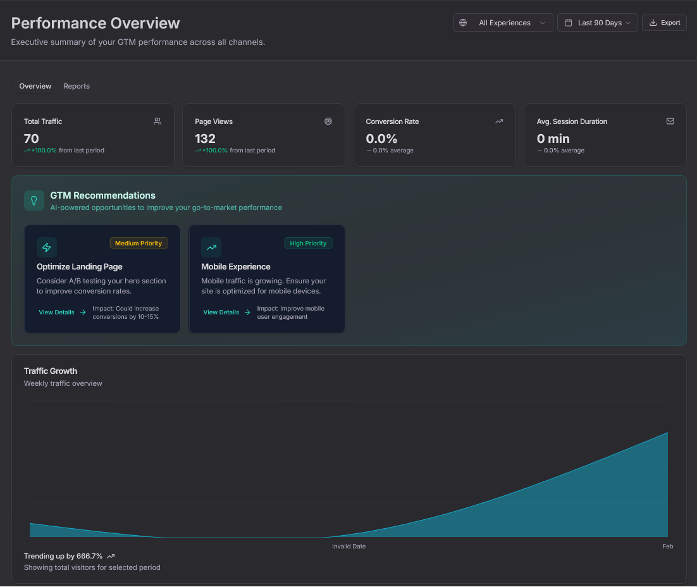This screenshot has height=587, width=697.
Task: Click the lightning icon on Optimize Landing Page card
Action: 47,247
